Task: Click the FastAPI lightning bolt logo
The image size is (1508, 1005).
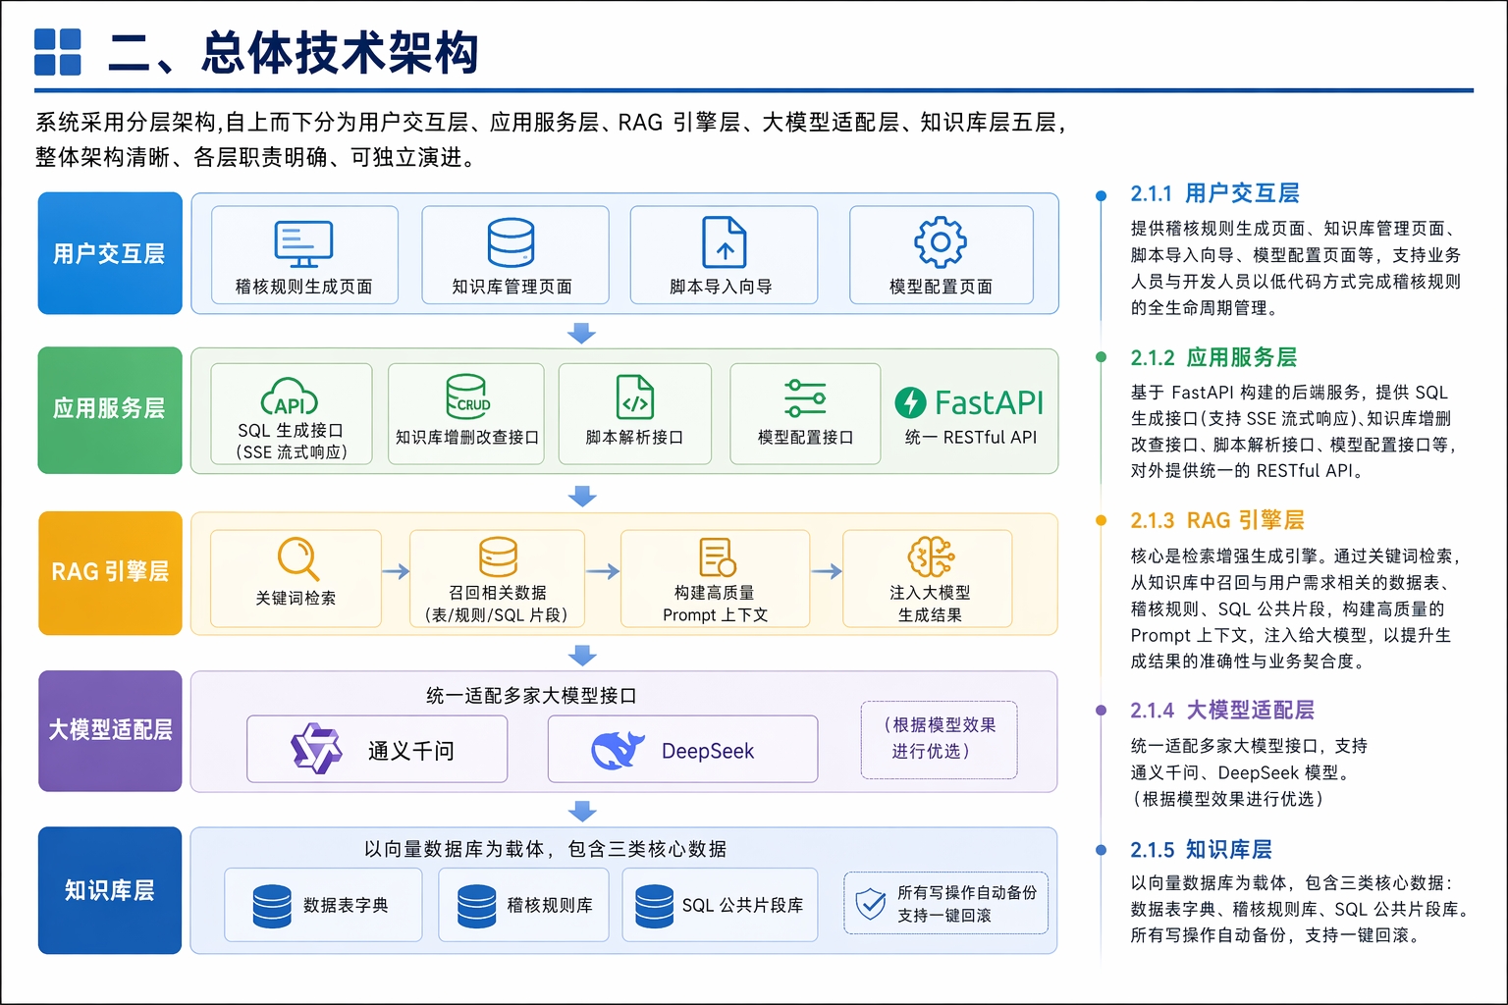Action: (911, 402)
